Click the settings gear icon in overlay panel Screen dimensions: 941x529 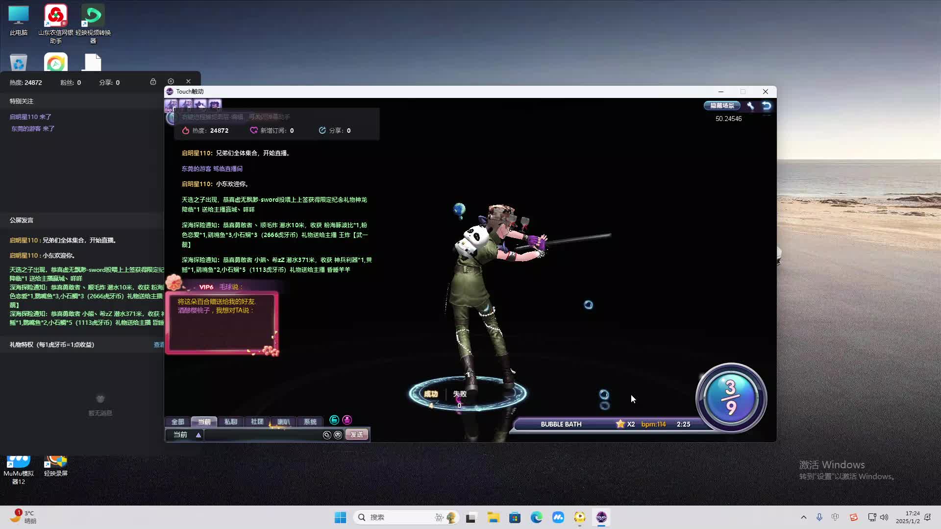click(171, 81)
